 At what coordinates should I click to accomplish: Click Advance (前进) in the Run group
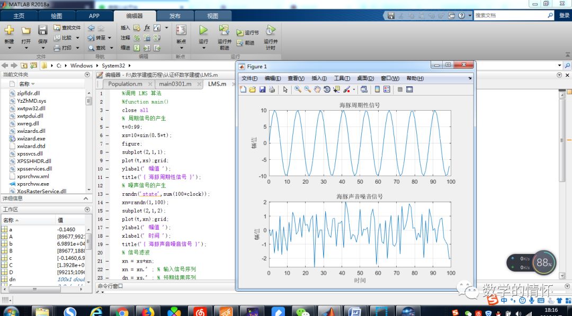pyautogui.click(x=246, y=43)
